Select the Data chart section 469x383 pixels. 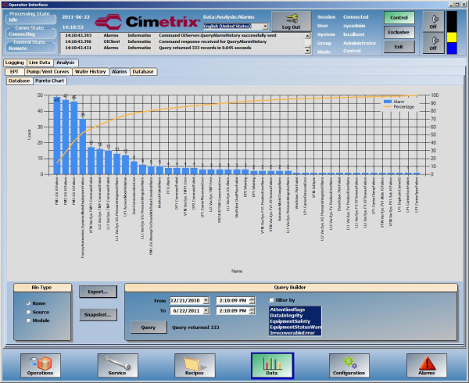coord(272,365)
